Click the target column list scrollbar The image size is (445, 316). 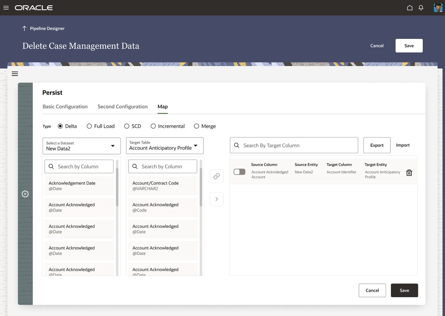point(201,187)
